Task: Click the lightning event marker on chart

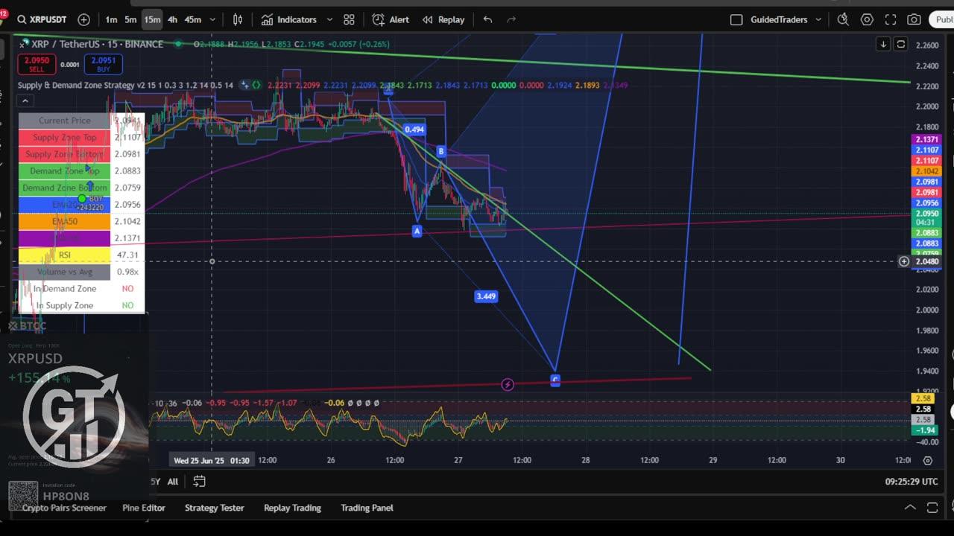Action: [x=508, y=384]
